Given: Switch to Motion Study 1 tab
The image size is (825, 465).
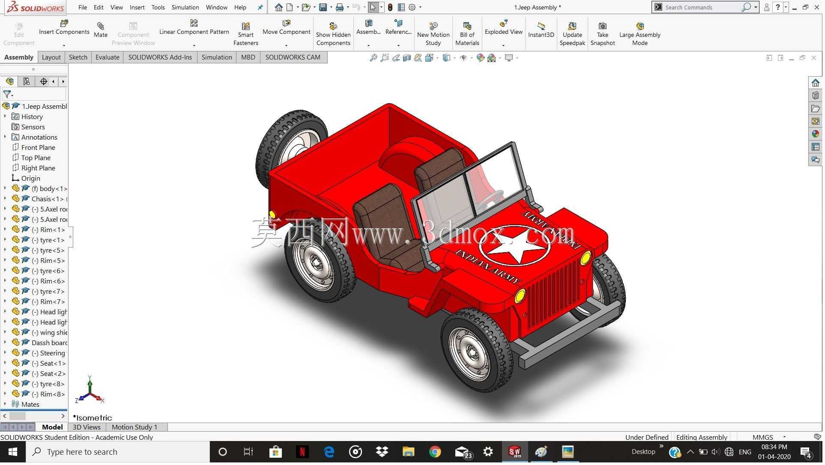Looking at the screenshot, I should pos(135,427).
